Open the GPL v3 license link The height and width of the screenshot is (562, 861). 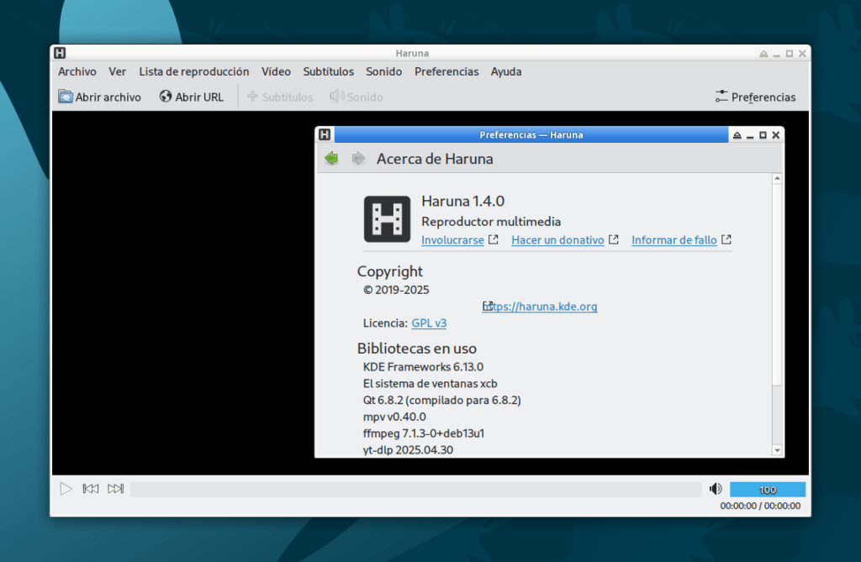429,323
